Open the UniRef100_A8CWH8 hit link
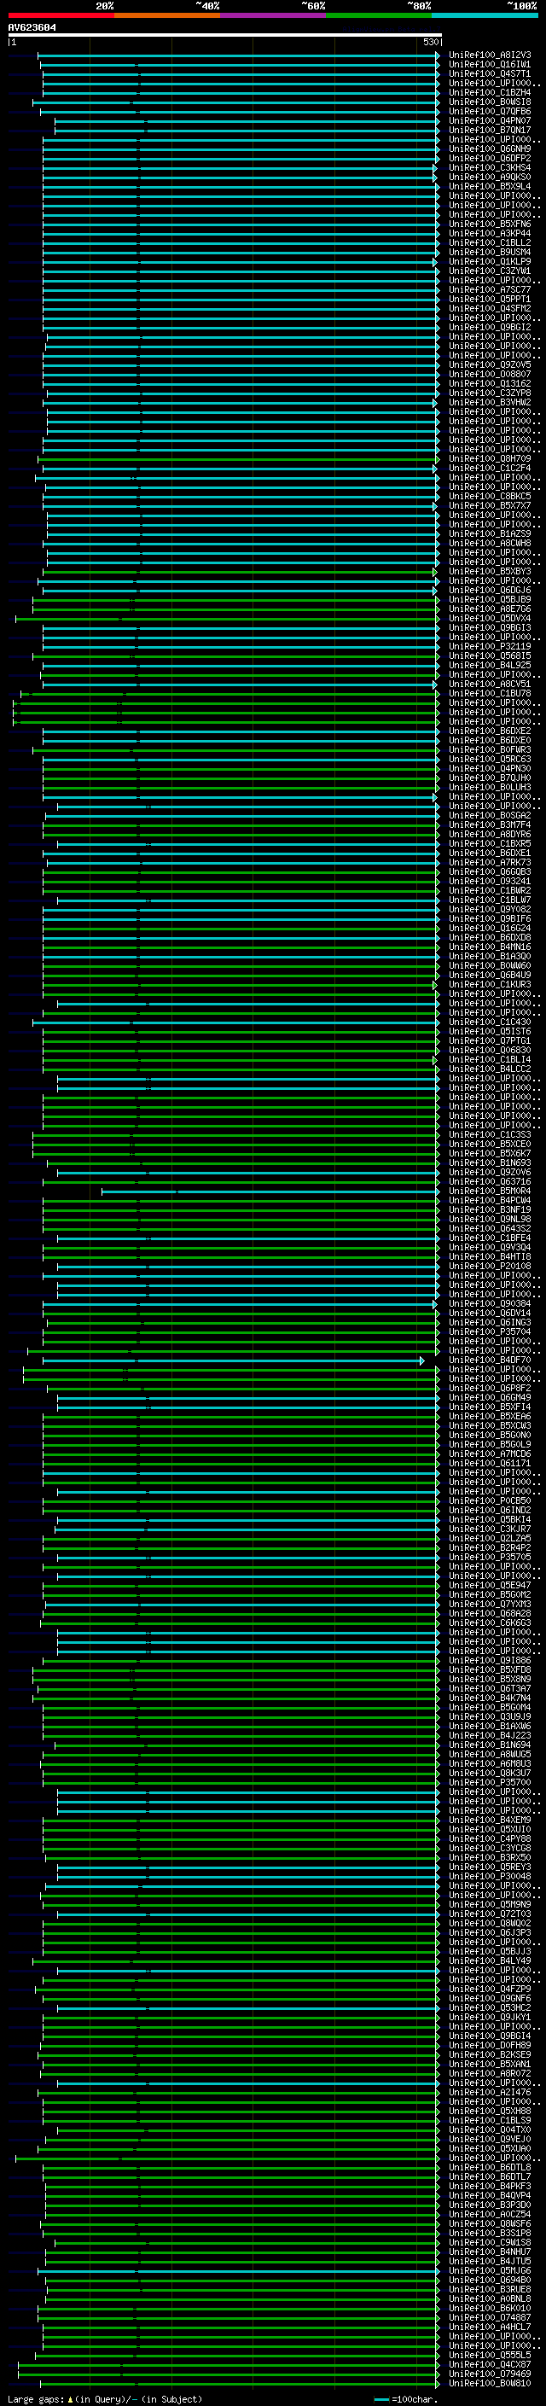546x2406 pixels. coord(490,543)
